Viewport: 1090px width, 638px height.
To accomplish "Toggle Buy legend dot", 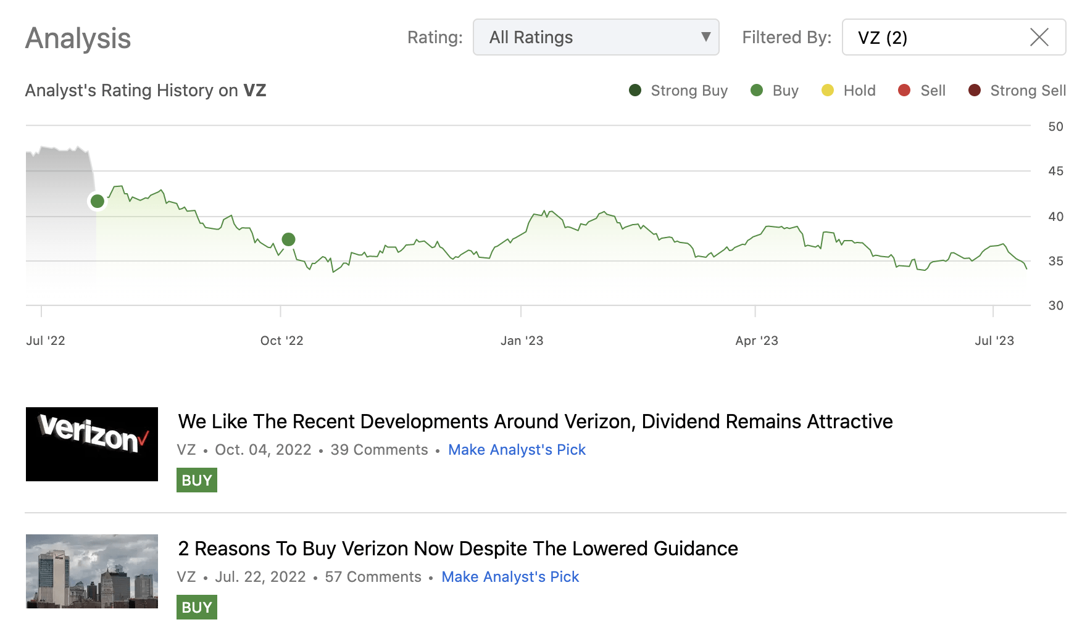I will [757, 90].
